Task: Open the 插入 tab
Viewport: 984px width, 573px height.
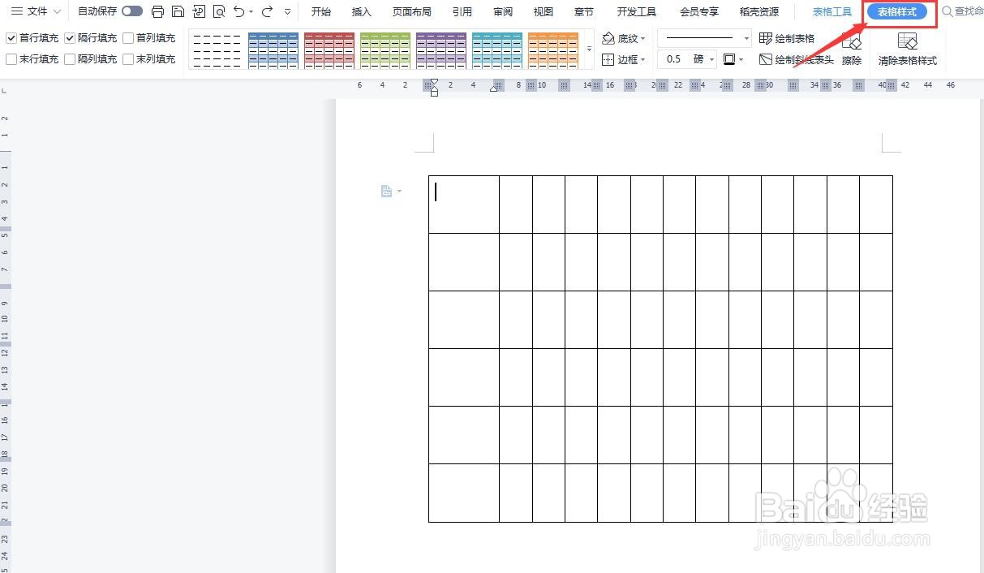Action: [x=362, y=11]
